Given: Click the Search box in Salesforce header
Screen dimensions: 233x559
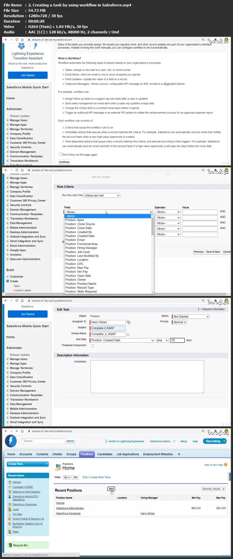Looking at the screenshot, I should pos(43,441).
